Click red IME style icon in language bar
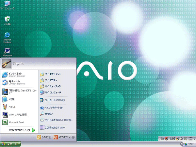Viewport: 196px width, 147px height. [x=166, y=139]
